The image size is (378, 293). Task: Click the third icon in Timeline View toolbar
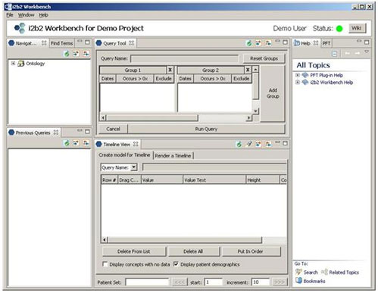pos(258,144)
